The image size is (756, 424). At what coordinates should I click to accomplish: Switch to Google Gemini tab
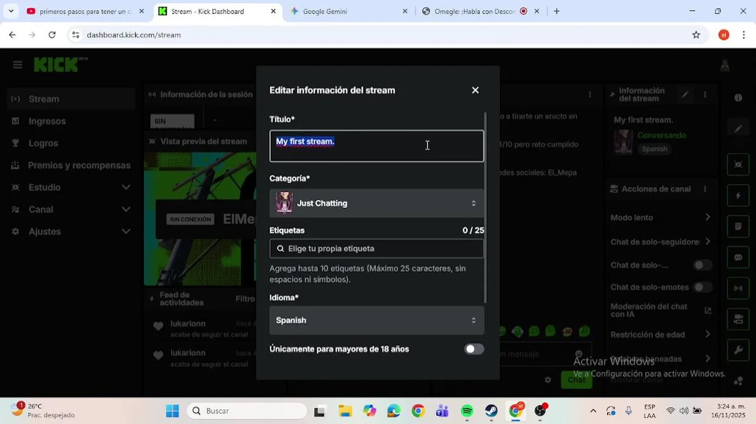(x=349, y=11)
